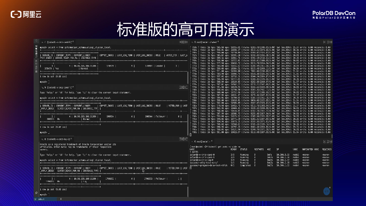Focus the mysql prompt in cand-1 pane
The width and height of the screenshot is (366, 206).
pos(45,132)
